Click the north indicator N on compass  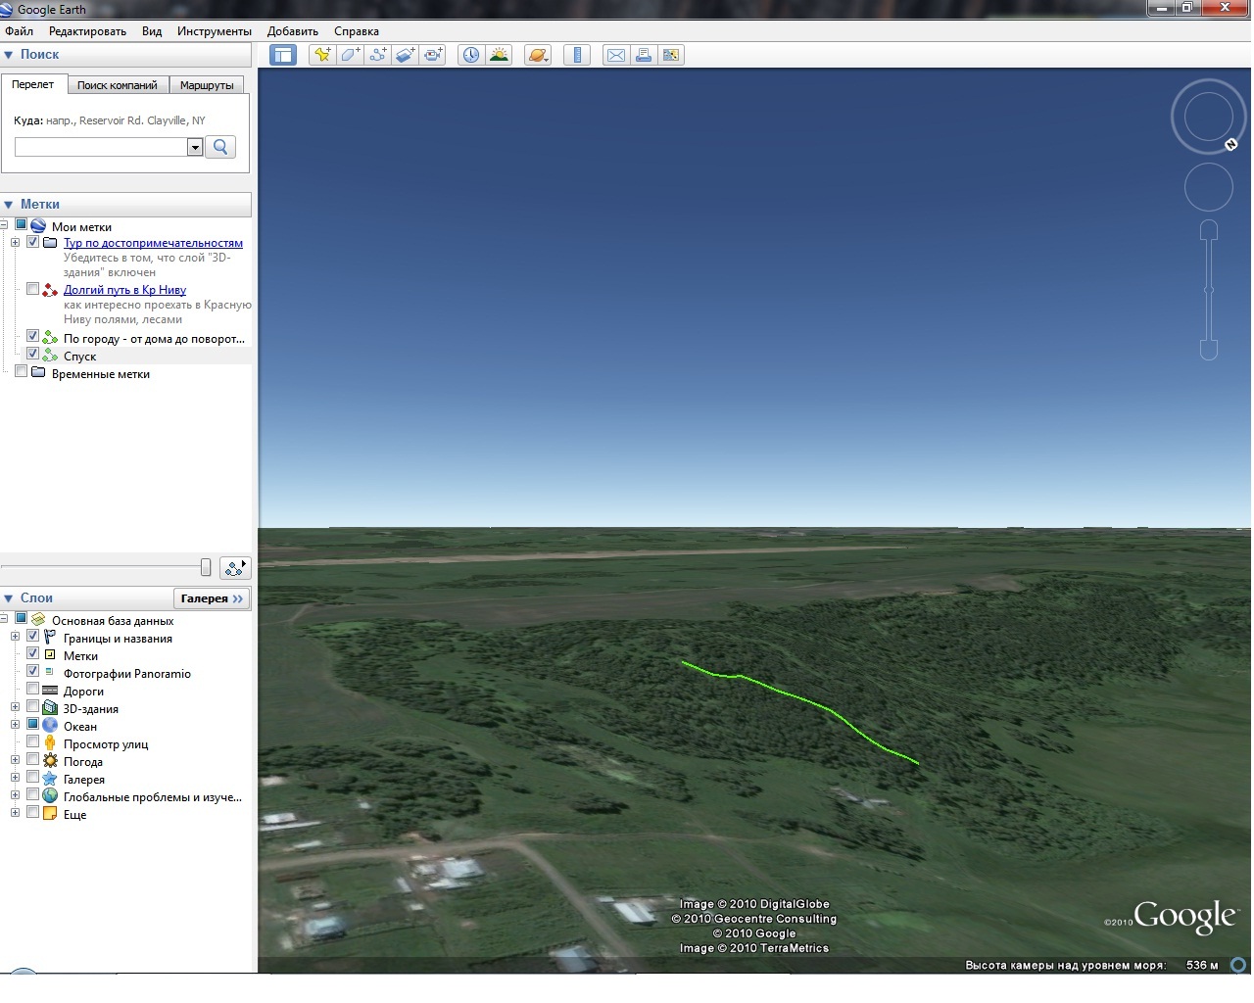point(1231,145)
